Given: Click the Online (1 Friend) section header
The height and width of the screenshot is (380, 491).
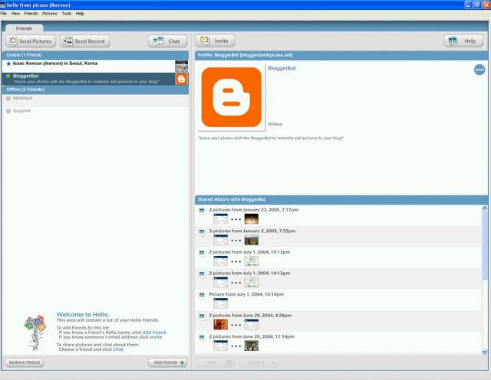Looking at the screenshot, I should (x=95, y=55).
